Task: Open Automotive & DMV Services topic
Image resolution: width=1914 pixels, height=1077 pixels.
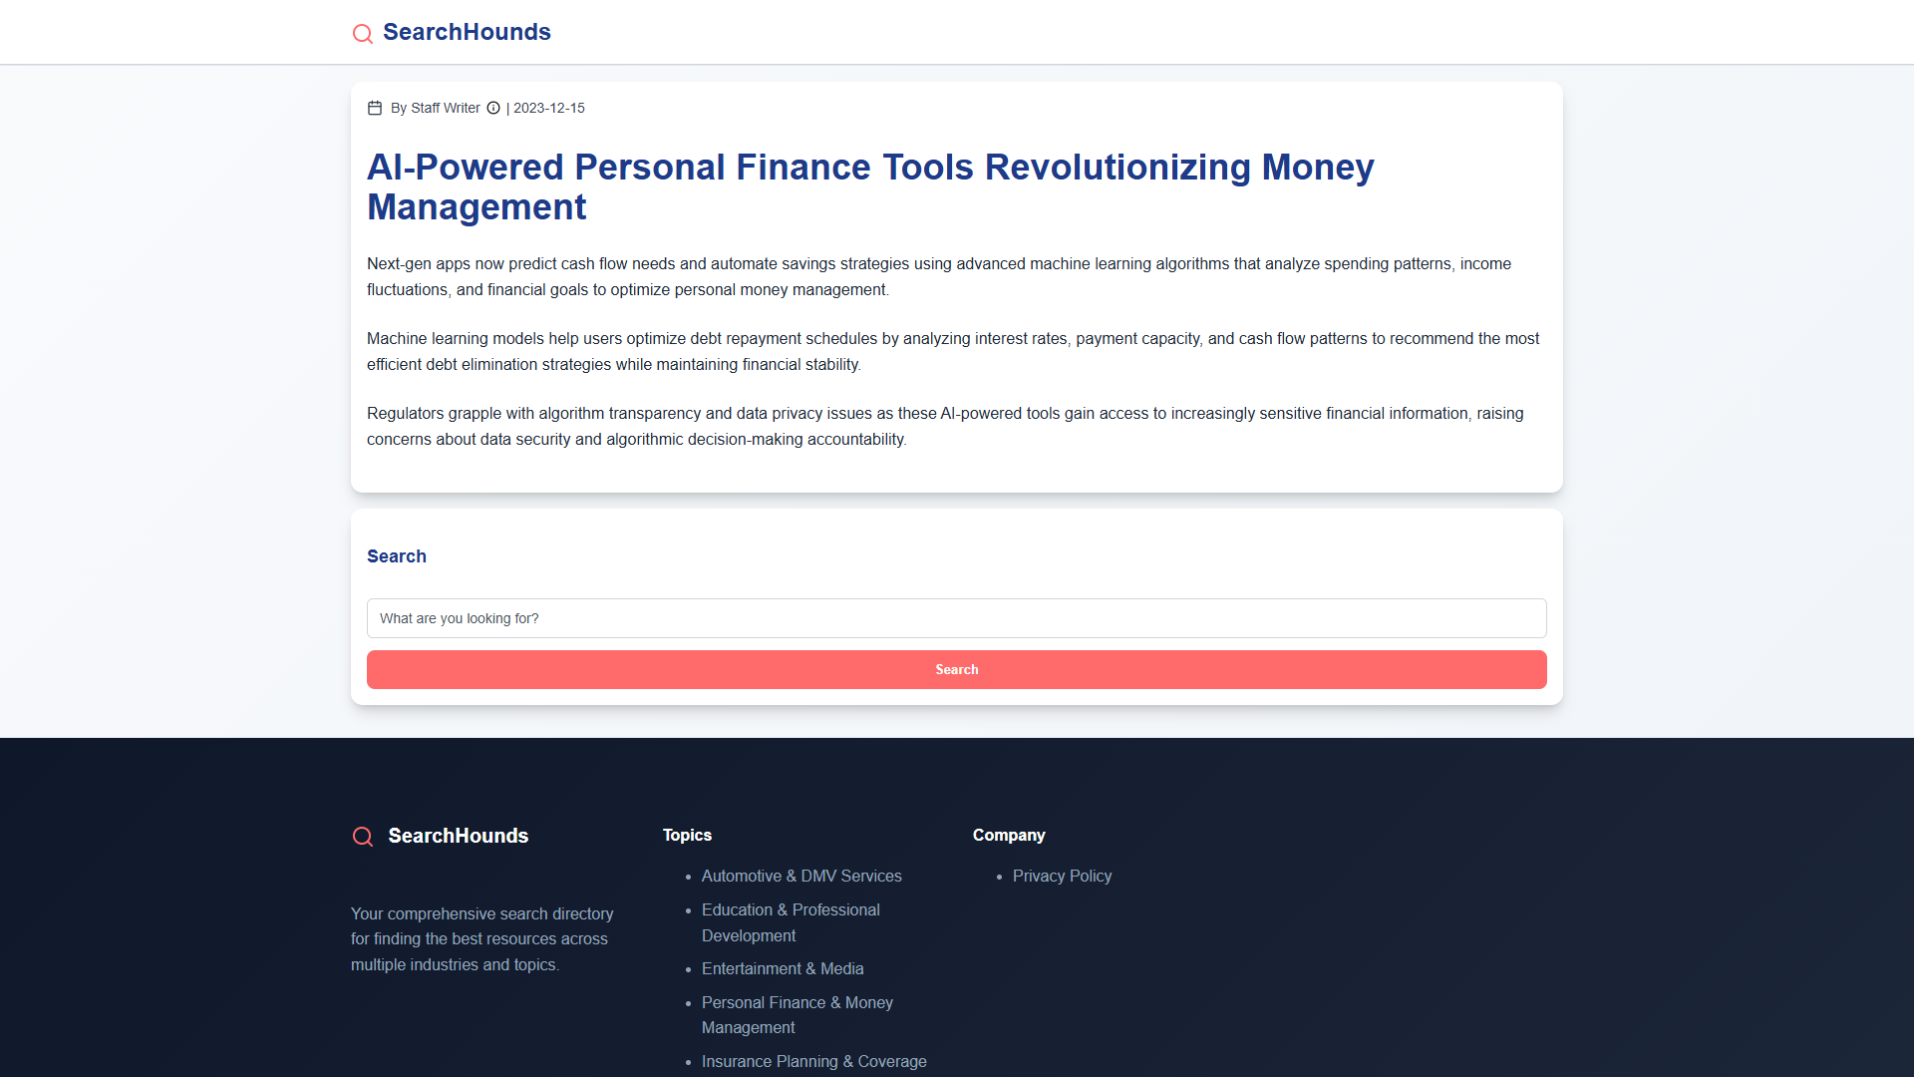Action: 801,876
